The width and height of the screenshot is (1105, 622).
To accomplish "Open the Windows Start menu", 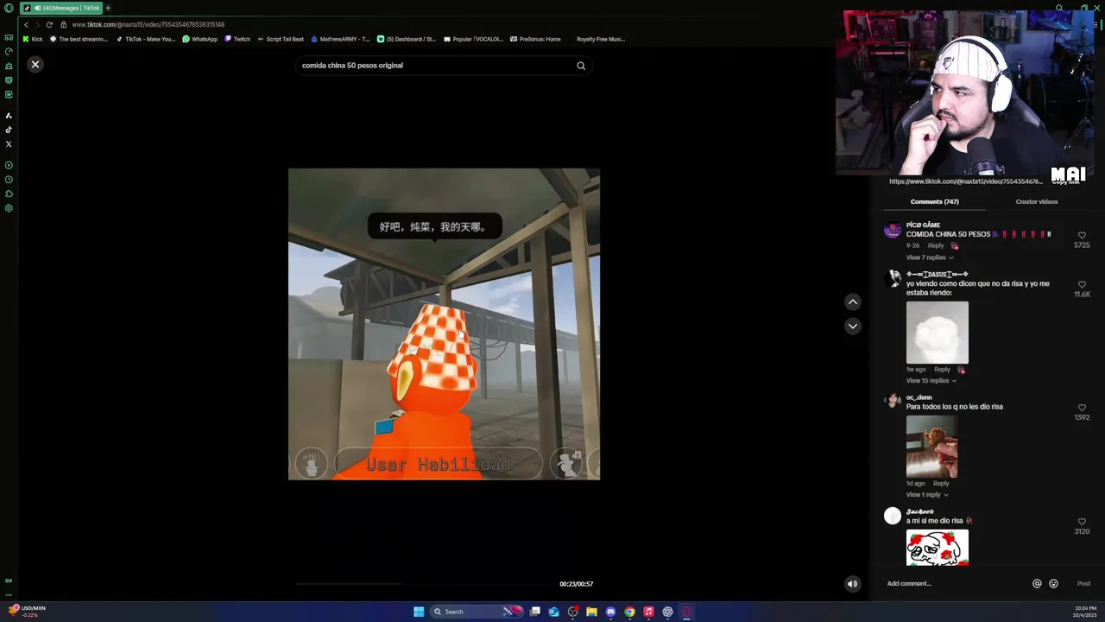I will click(x=419, y=612).
